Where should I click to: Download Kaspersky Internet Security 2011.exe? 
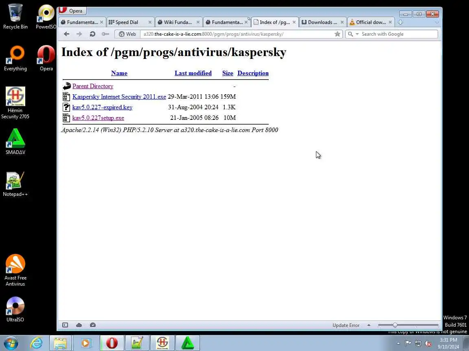tap(119, 96)
